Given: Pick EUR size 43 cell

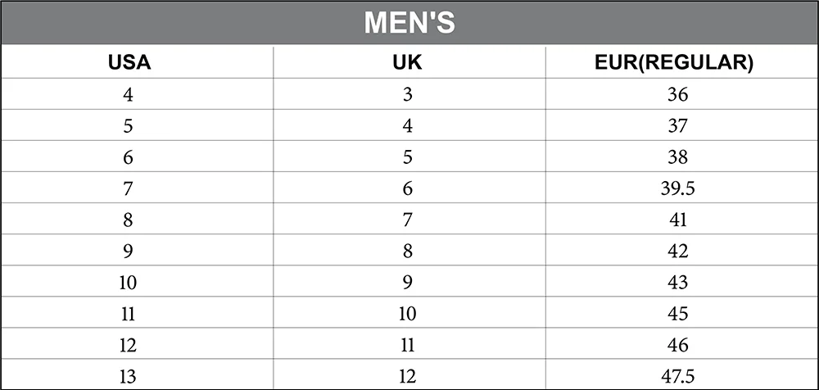Looking at the screenshot, I should tap(677, 283).
